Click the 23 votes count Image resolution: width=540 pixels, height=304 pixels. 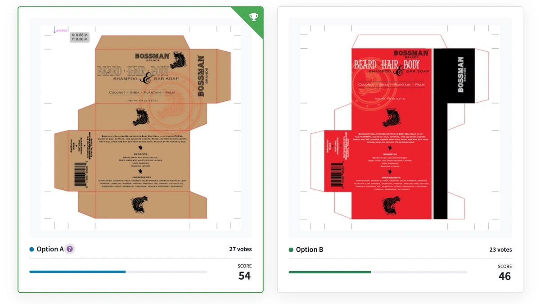(x=500, y=250)
